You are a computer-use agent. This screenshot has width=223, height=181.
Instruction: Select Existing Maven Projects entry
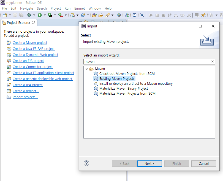click(x=117, y=79)
